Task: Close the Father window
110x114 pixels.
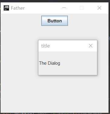Action: [99, 8]
